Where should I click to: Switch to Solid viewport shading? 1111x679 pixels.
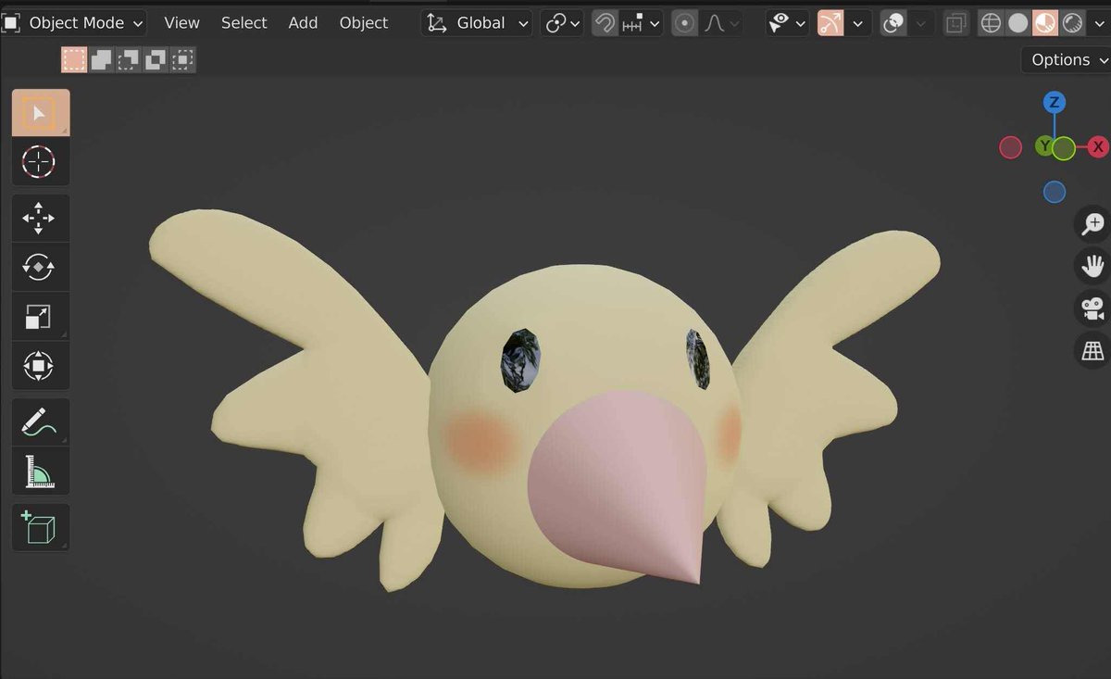1018,23
